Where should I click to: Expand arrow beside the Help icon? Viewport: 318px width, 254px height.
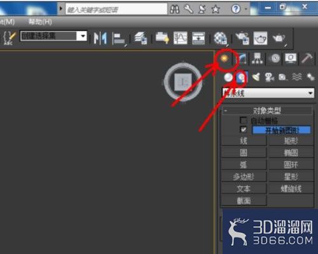coord(246,9)
